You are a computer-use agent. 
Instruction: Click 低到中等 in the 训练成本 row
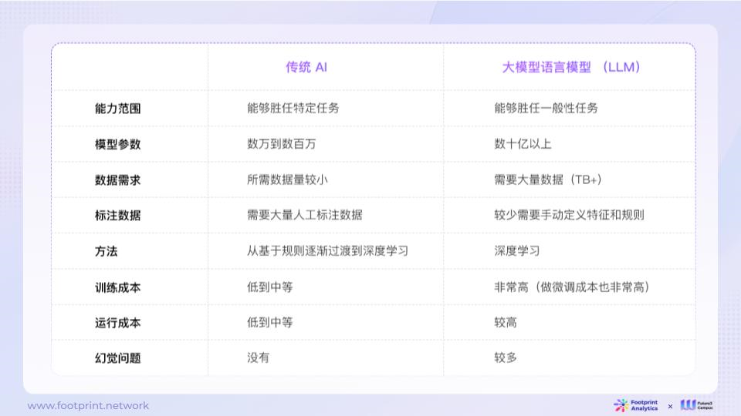point(270,287)
